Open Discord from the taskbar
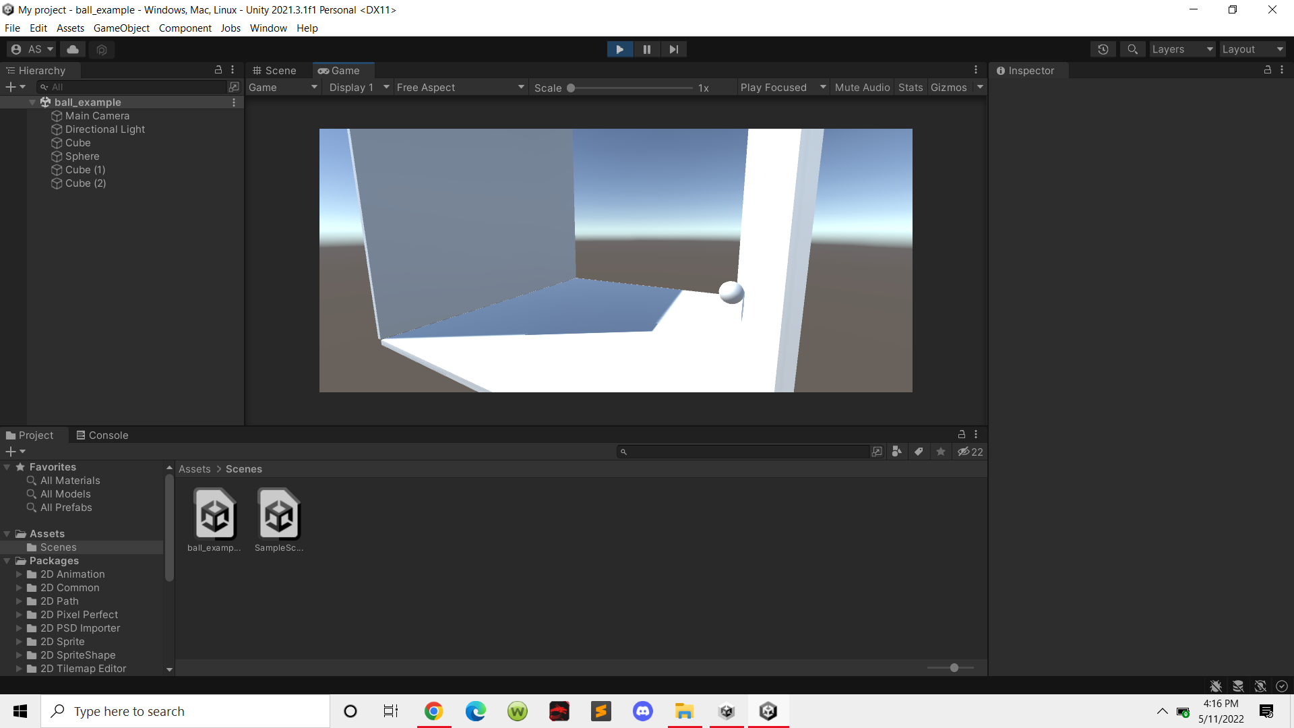The width and height of the screenshot is (1294, 728). pyautogui.click(x=642, y=711)
